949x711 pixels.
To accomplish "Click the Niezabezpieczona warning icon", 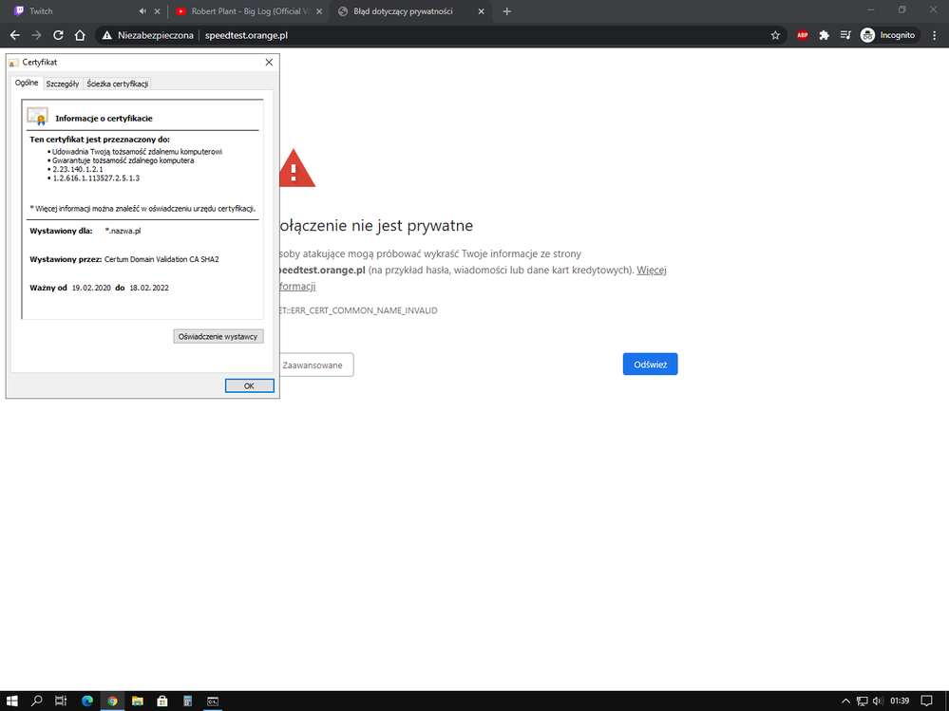I will pos(107,35).
